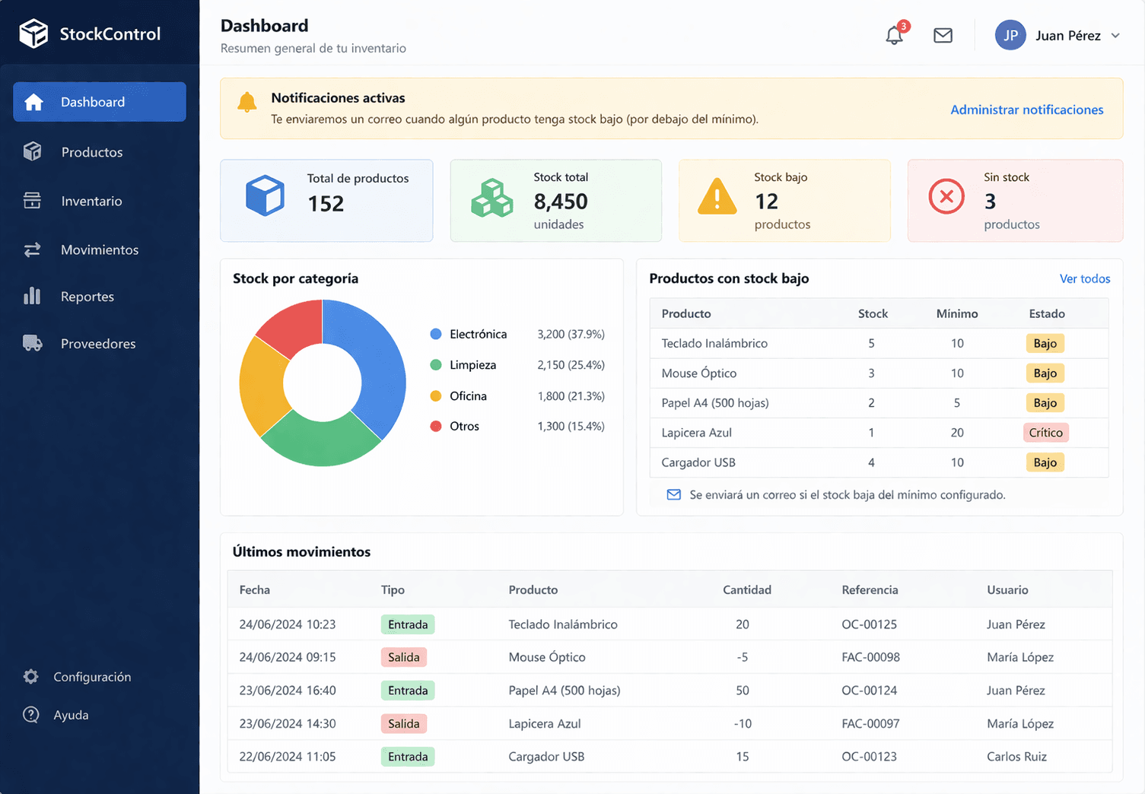The height and width of the screenshot is (794, 1145).
Task: Select the Dashboard menu item
Action: 92,101
